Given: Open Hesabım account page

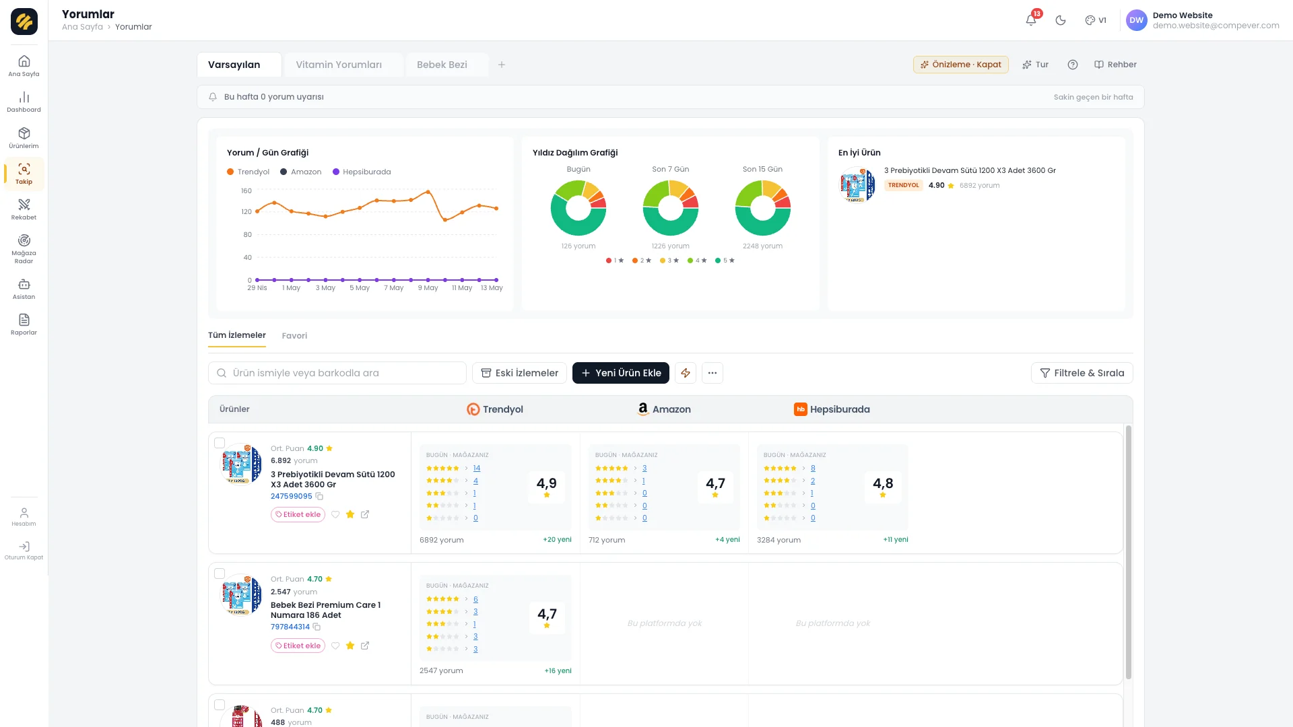Looking at the screenshot, I should pyautogui.click(x=24, y=516).
